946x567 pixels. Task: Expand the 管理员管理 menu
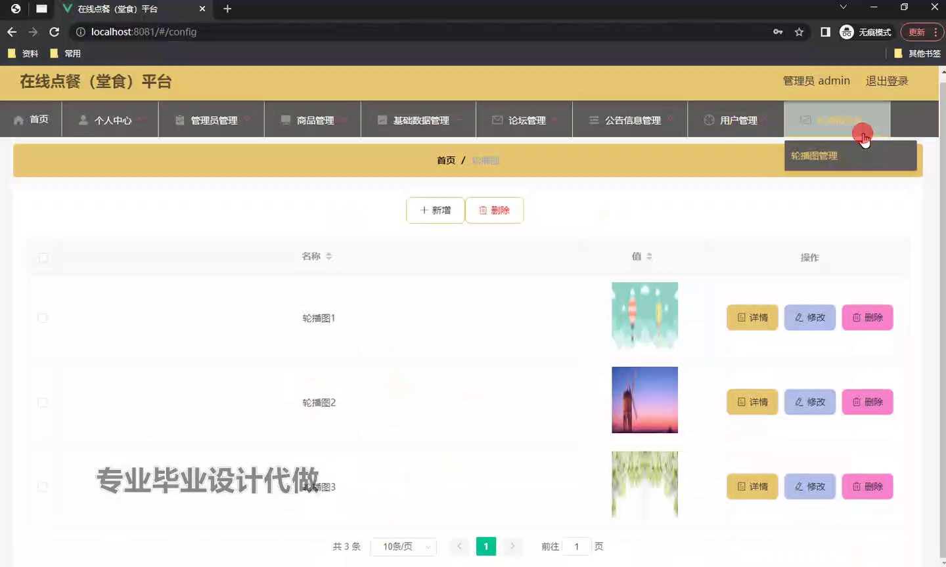pyautogui.click(x=212, y=119)
